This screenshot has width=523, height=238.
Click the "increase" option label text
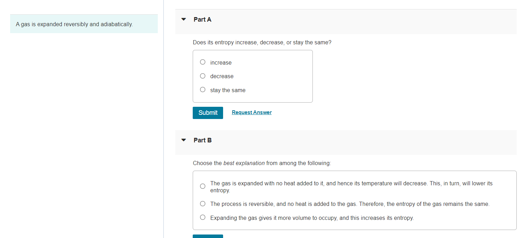[221, 62]
